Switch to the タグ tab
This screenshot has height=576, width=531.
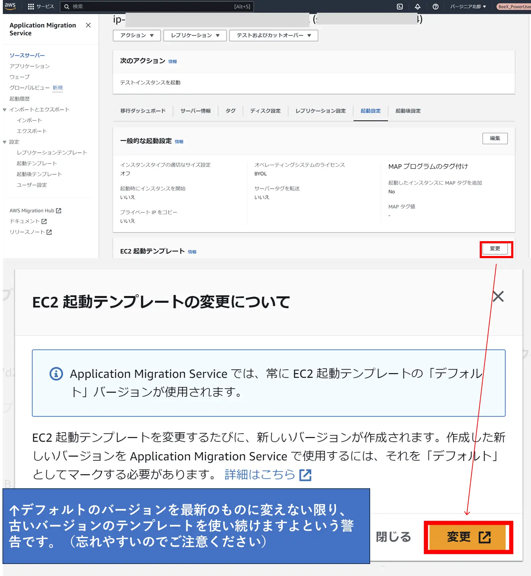(x=231, y=111)
